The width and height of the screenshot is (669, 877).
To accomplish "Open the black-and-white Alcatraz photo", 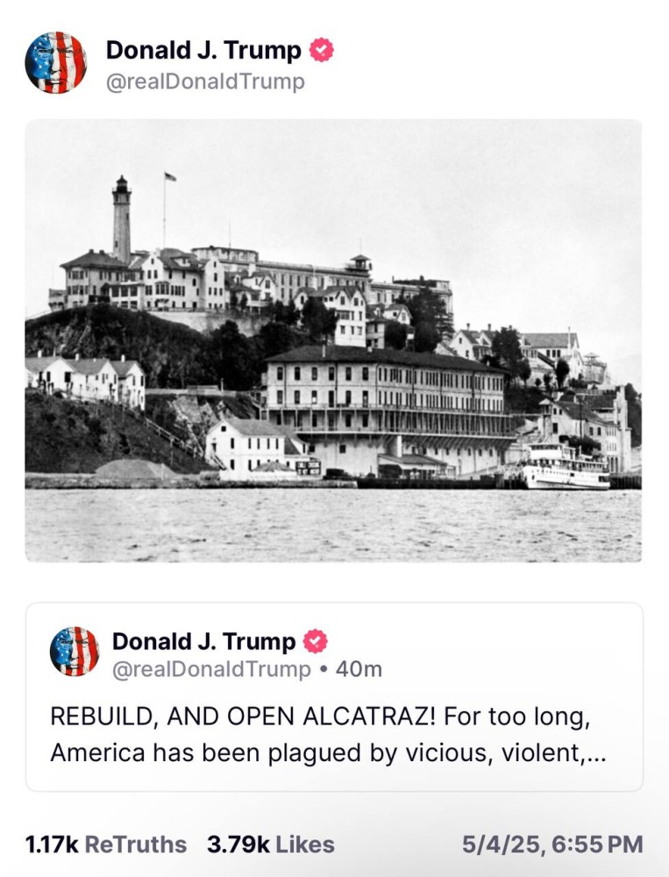I will (333, 340).
